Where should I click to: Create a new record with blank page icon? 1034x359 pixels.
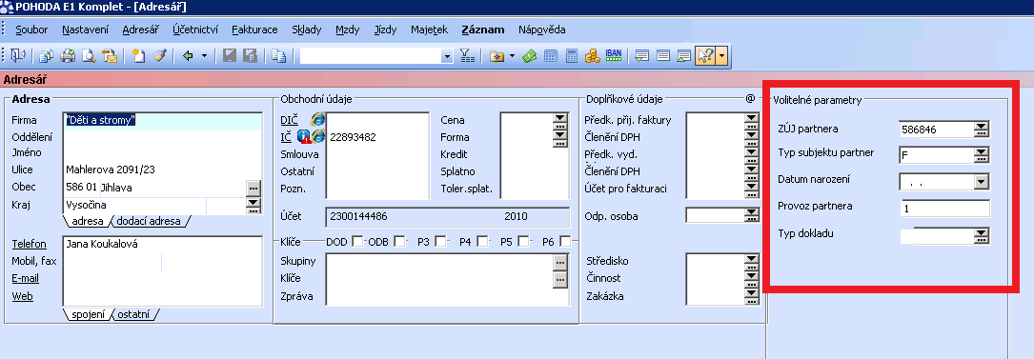(138, 56)
